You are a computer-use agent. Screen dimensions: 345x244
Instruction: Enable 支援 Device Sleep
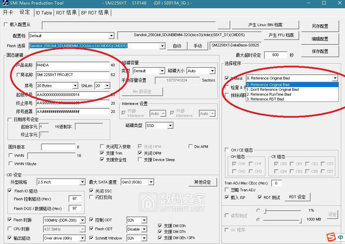point(140,159)
